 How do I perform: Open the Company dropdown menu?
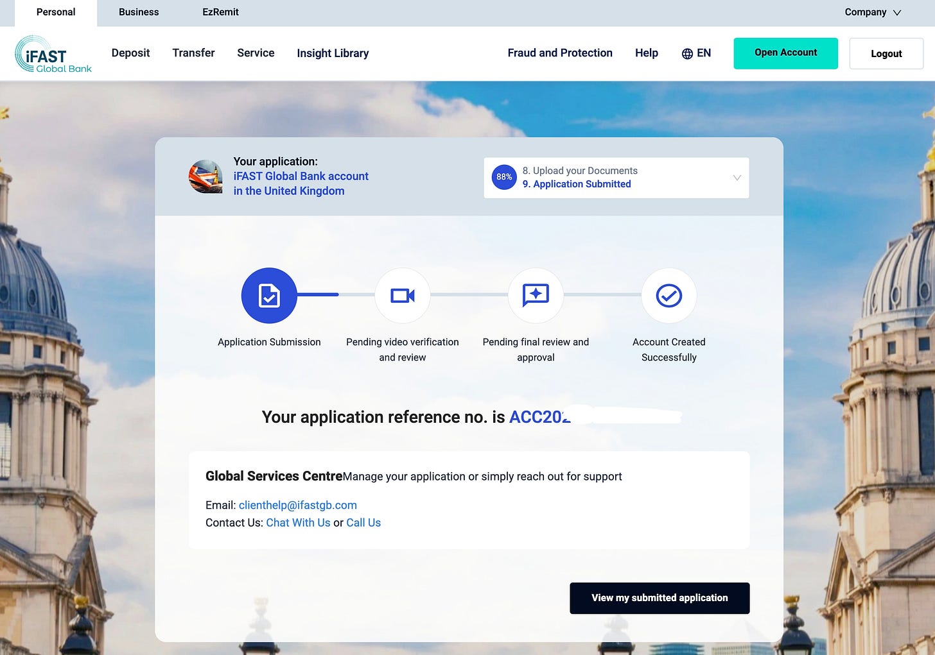(x=873, y=12)
